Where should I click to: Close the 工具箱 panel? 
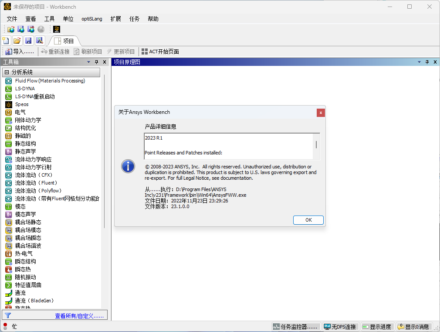105,62
